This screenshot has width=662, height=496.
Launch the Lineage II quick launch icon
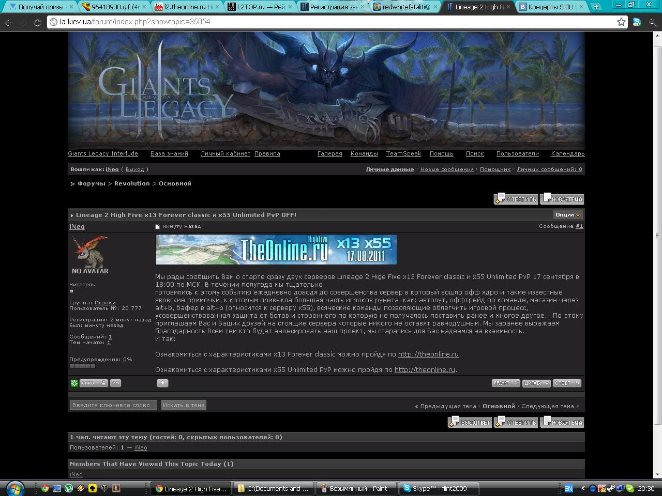click(116, 488)
